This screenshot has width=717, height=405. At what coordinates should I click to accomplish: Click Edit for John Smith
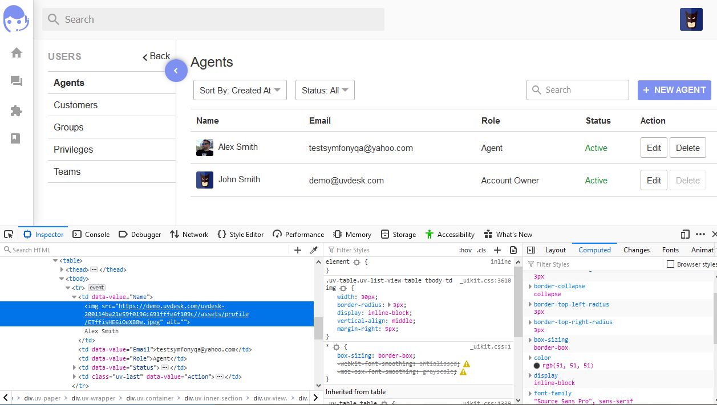[654, 181]
